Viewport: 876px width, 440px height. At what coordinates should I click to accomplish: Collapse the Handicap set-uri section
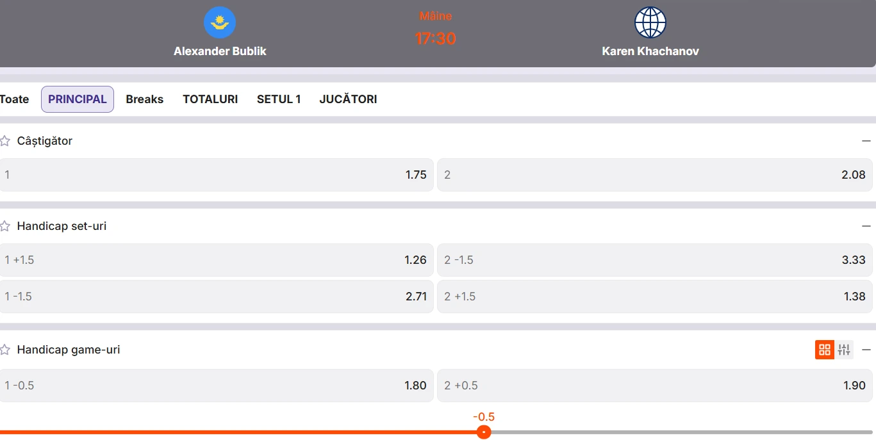coord(866,226)
